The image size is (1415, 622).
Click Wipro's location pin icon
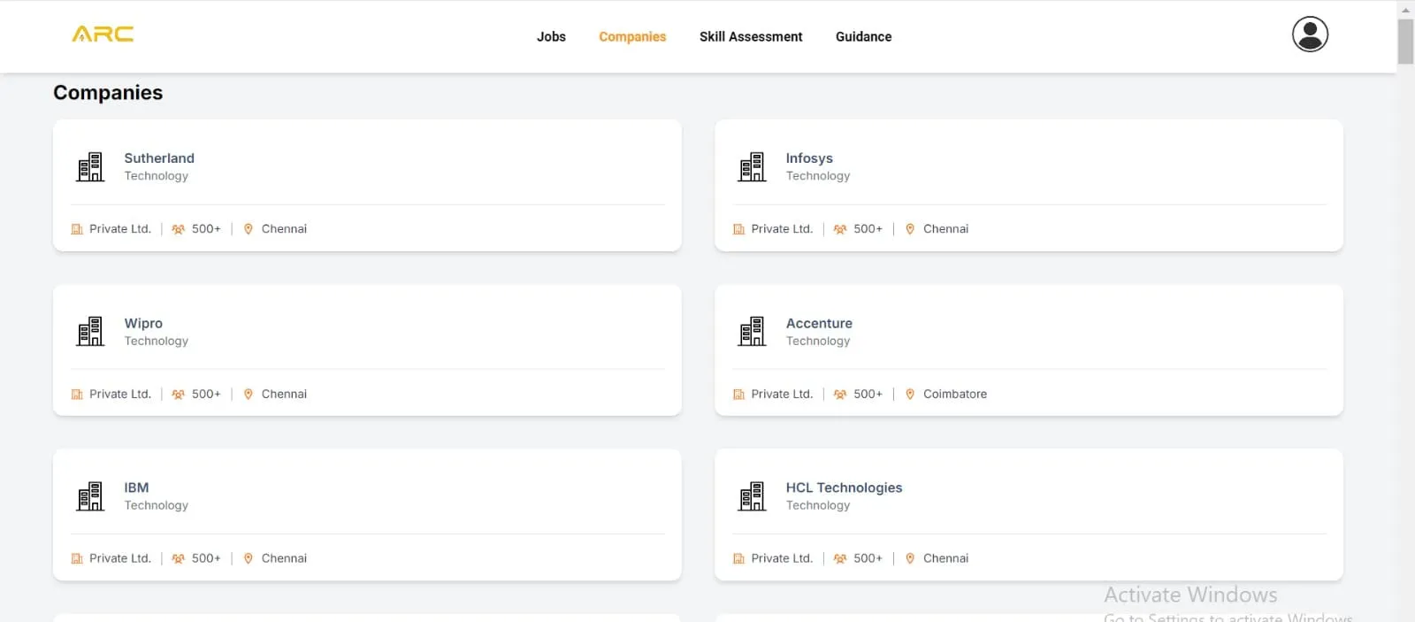249,395
